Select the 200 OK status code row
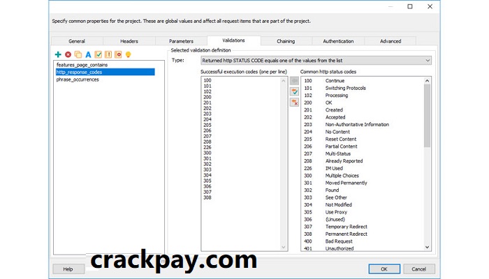489x279 pixels. pos(363,103)
